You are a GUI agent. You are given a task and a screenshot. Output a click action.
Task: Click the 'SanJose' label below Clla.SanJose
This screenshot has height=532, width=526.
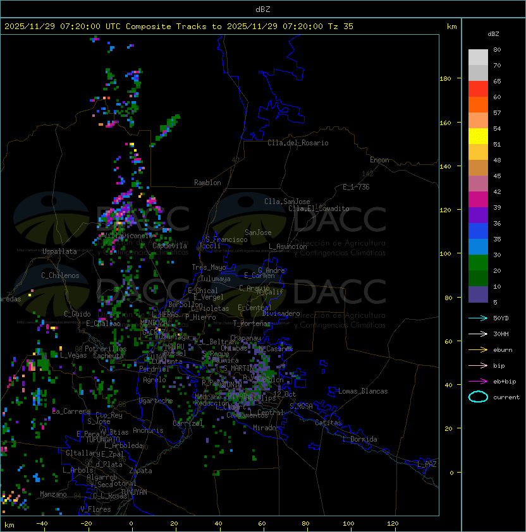[258, 233]
